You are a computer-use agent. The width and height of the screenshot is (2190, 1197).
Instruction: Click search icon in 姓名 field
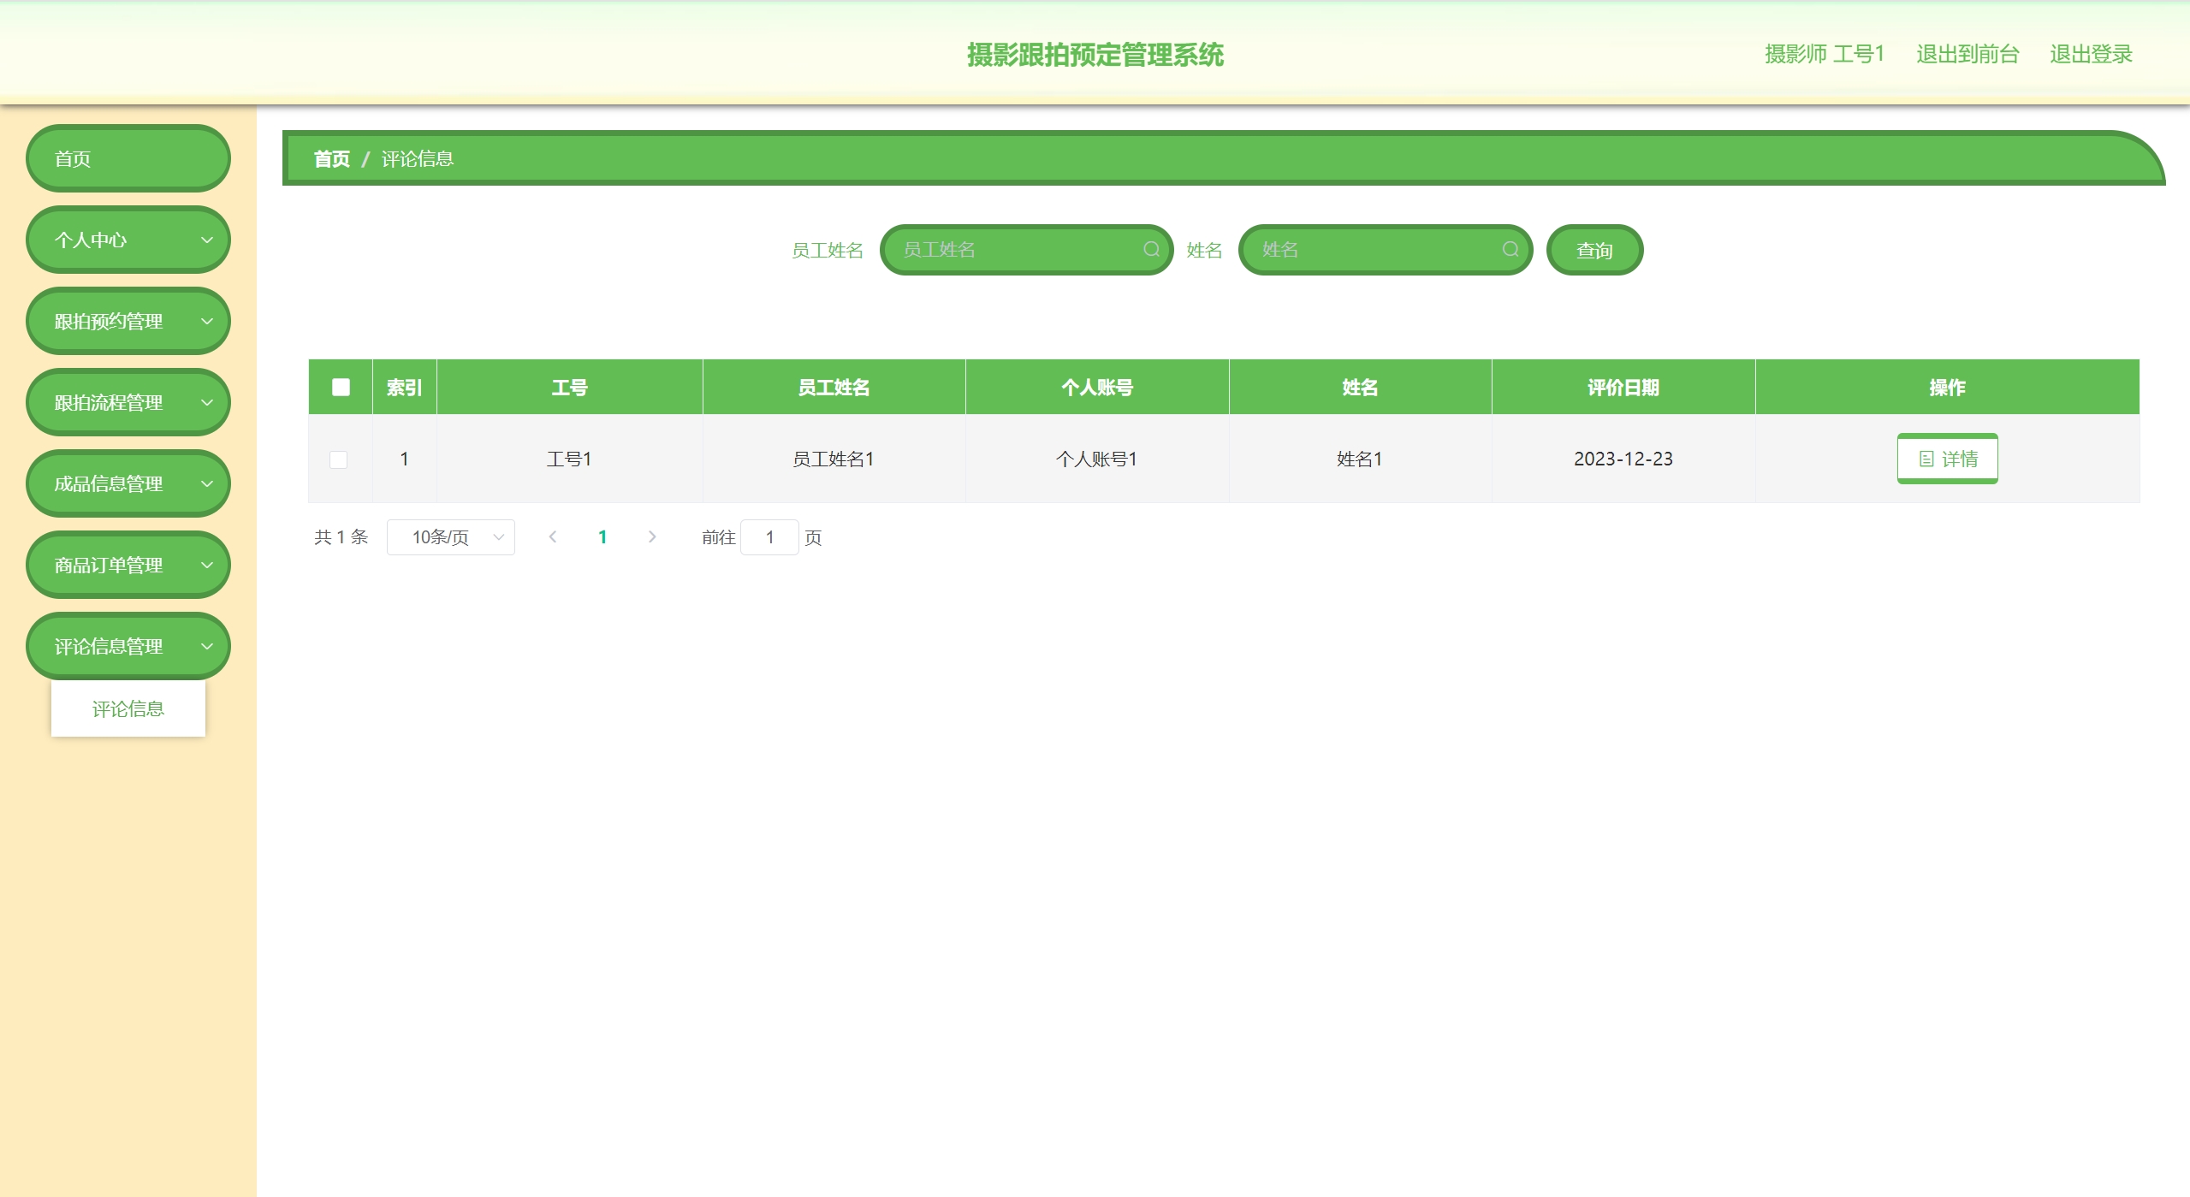(x=1510, y=249)
